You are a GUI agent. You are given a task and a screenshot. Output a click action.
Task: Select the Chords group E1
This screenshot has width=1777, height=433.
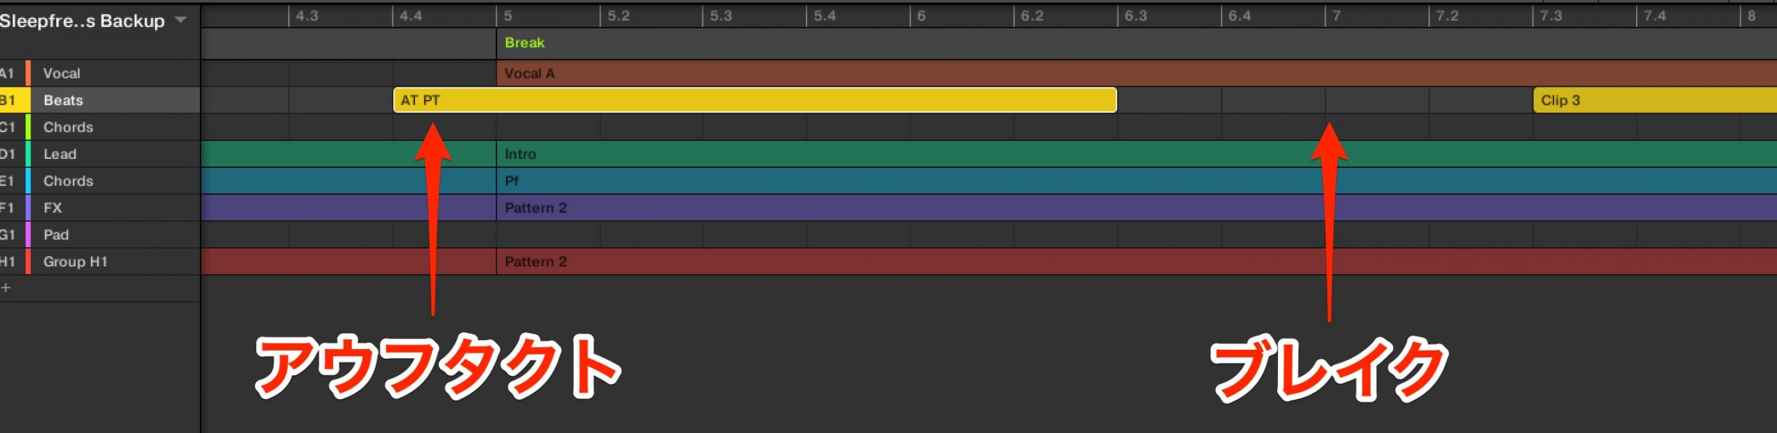[x=100, y=180]
